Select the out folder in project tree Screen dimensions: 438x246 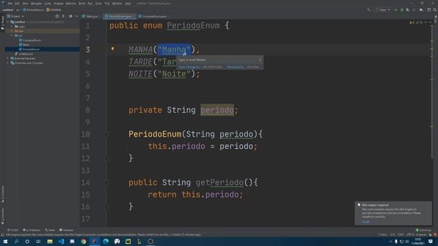point(19,31)
